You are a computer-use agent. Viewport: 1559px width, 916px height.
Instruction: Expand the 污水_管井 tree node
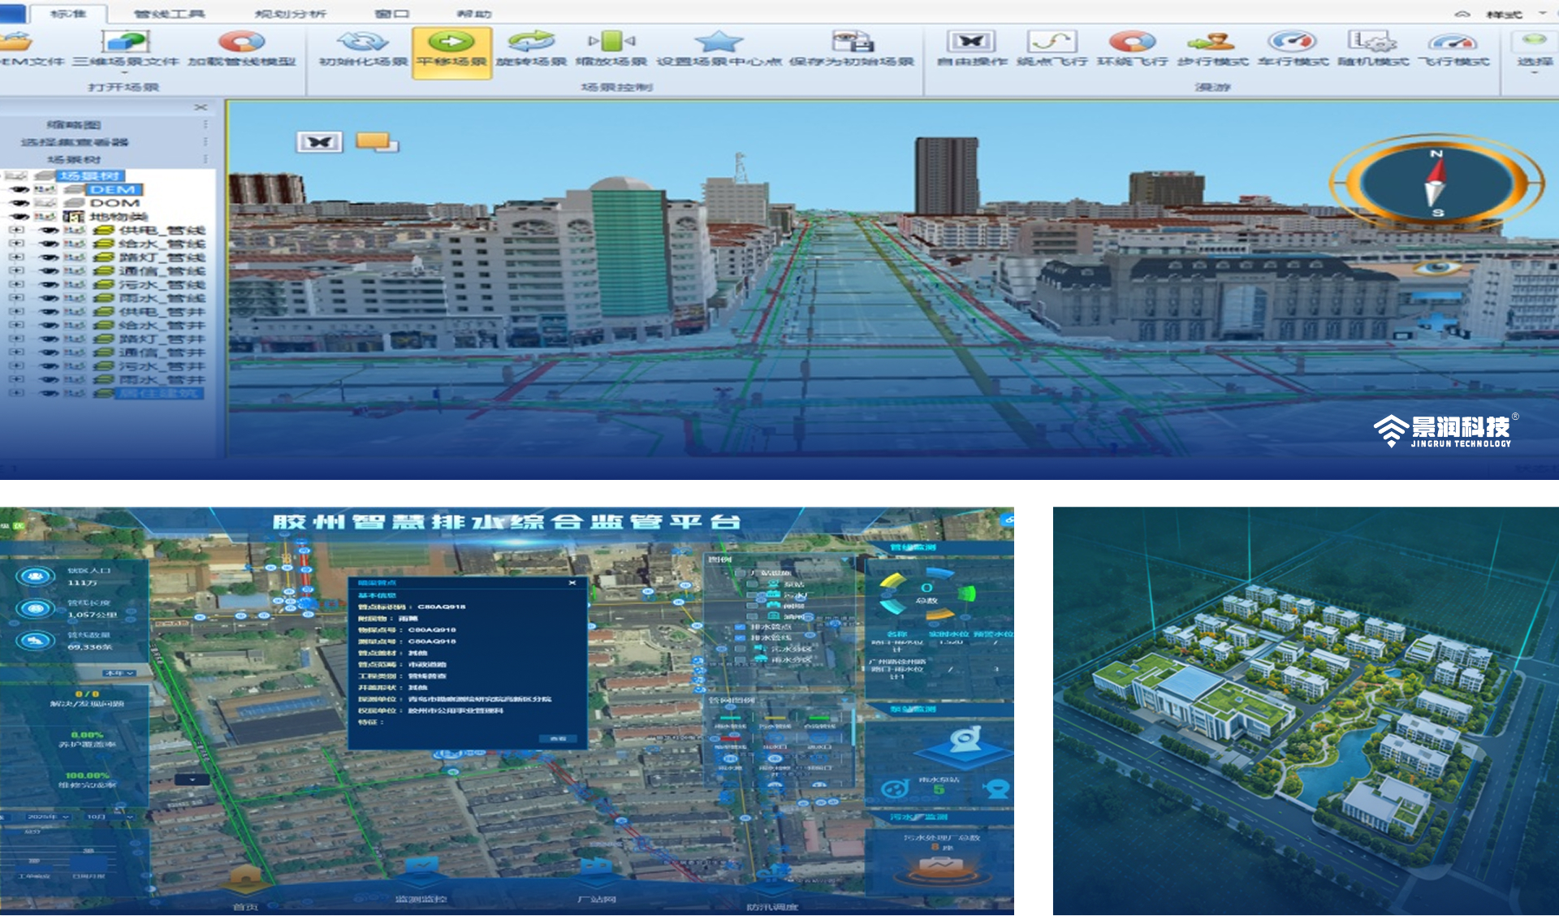[x=15, y=366]
